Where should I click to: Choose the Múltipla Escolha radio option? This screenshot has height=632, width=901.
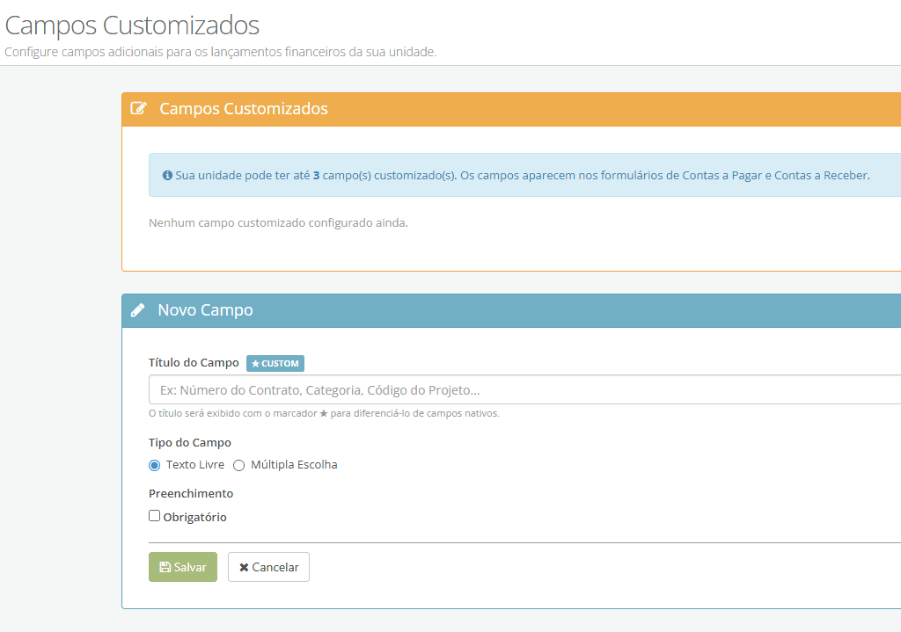pos(238,465)
